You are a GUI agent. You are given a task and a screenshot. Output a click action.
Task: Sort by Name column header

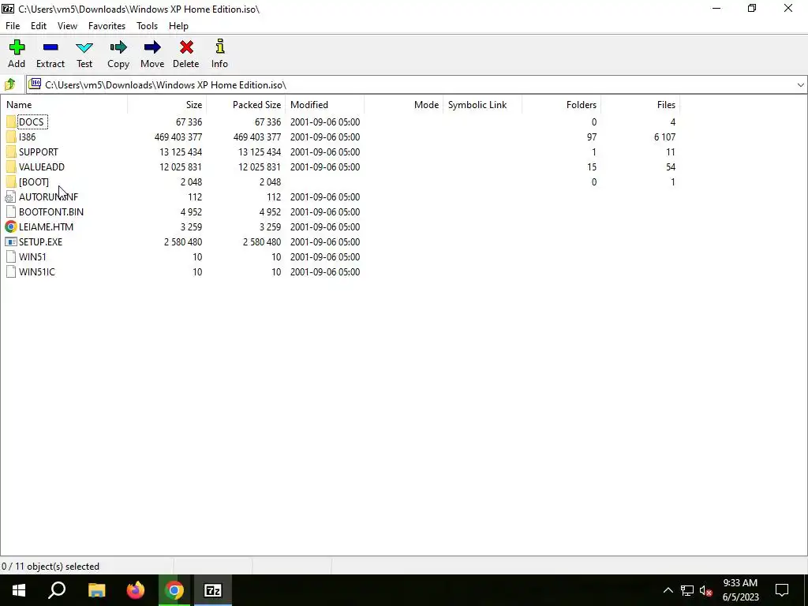pyautogui.click(x=64, y=105)
